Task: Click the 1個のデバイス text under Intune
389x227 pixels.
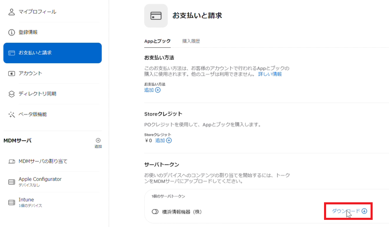Action: pos(30,206)
